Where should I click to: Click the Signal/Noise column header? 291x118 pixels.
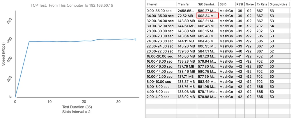(279, 4)
